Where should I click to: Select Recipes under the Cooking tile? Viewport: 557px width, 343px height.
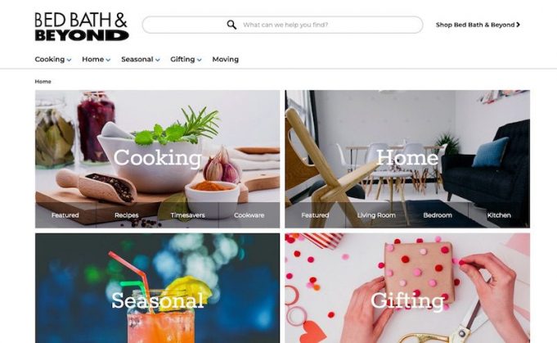127,215
